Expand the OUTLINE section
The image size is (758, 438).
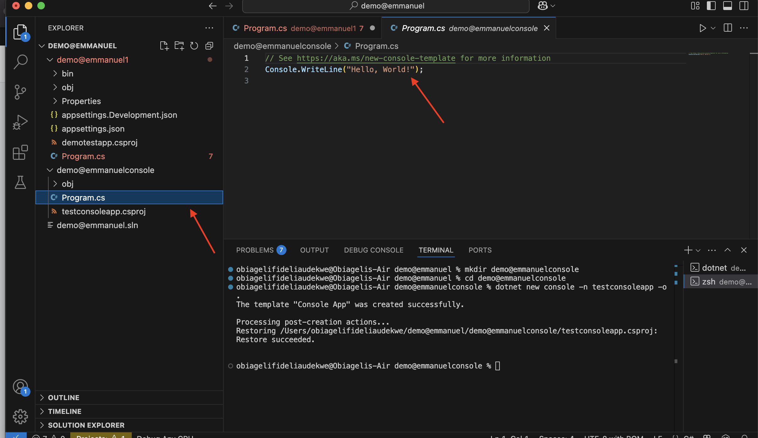[x=129, y=398]
